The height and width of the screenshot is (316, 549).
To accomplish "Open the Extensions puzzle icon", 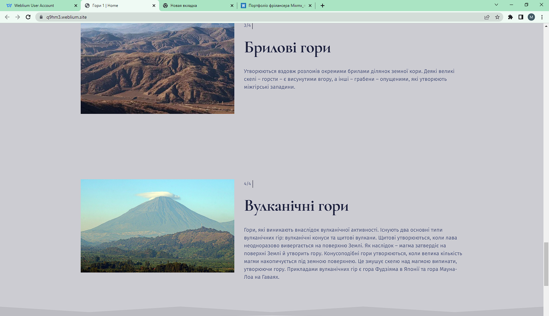I will tap(510, 17).
